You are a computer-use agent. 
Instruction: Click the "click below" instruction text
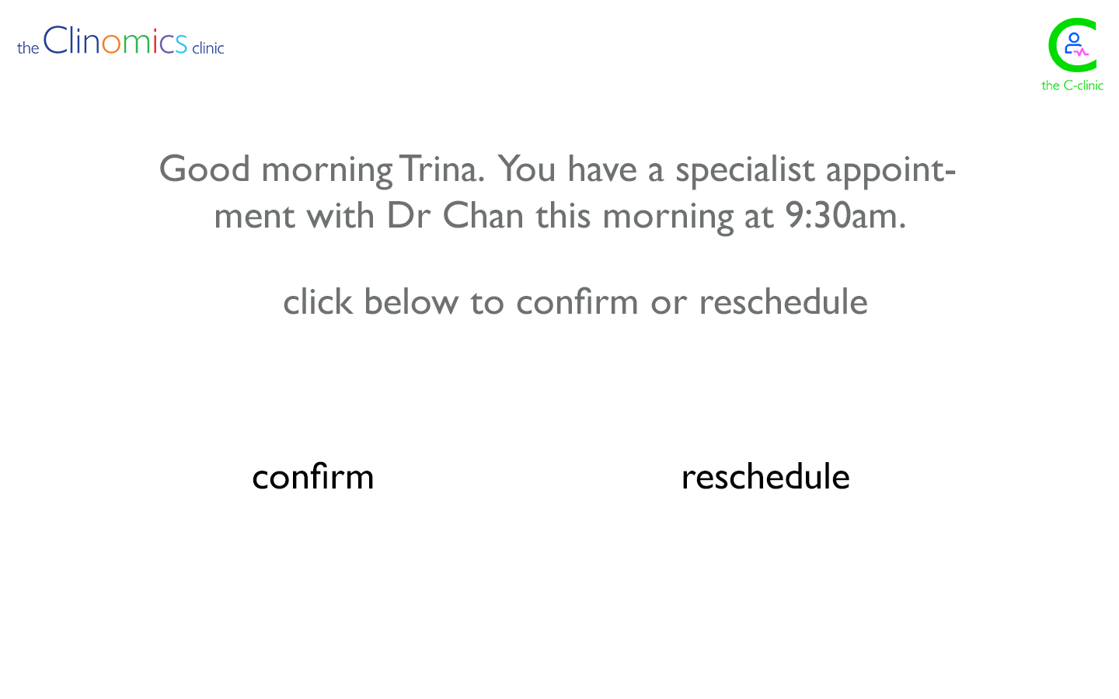pyautogui.click(x=371, y=302)
